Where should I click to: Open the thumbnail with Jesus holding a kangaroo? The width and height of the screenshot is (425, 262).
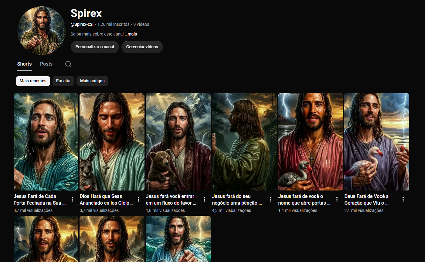tap(112, 142)
